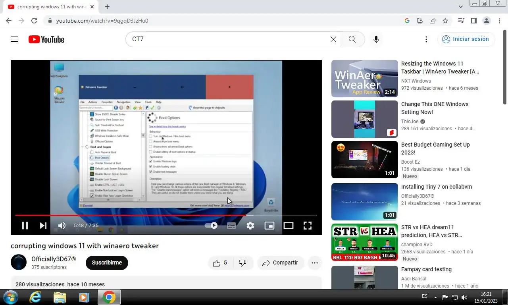Open the Windows Start menu
The image size is (508, 305).
pyautogui.click(x=10, y=297)
